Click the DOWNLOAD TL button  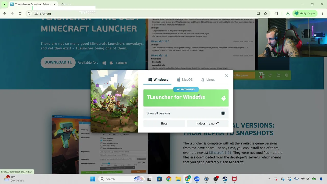(58, 62)
